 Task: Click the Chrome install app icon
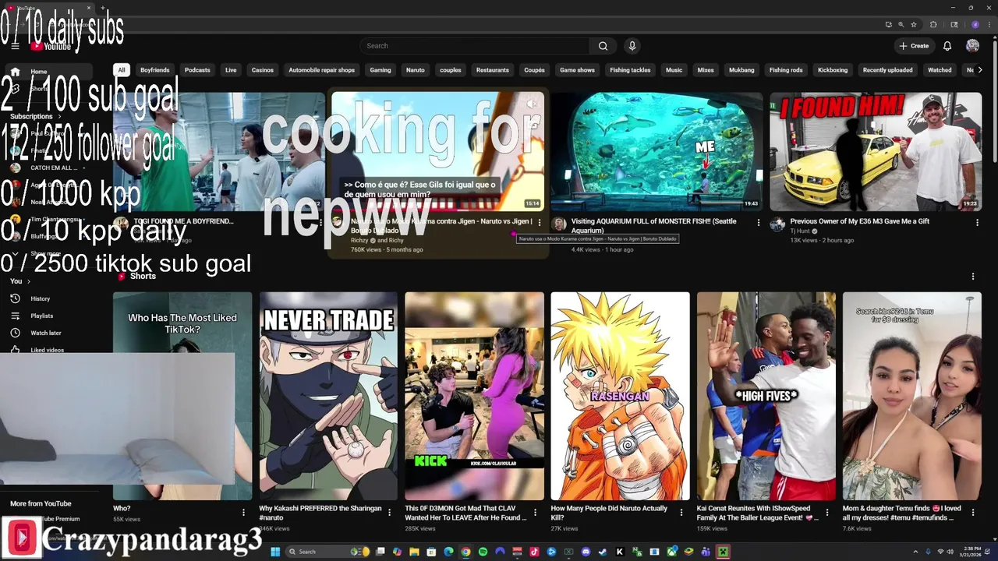click(889, 24)
